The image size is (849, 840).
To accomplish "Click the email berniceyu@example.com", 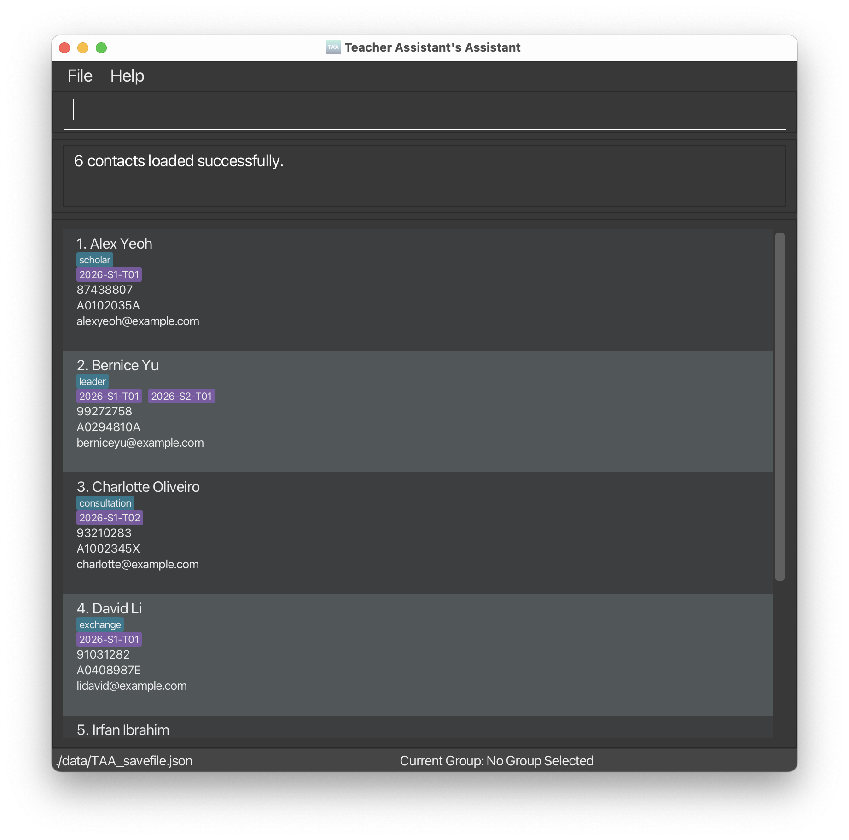I will pyautogui.click(x=140, y=443).
